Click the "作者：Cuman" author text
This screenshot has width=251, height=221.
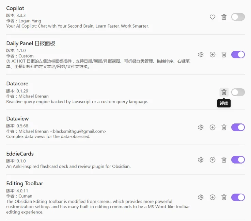(x=19, y=196)
